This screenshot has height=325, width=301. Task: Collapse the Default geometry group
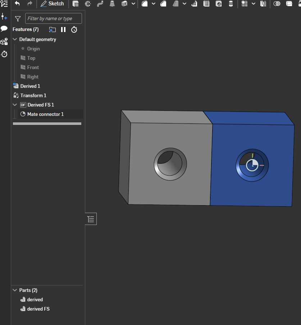(x=15, y=39)
